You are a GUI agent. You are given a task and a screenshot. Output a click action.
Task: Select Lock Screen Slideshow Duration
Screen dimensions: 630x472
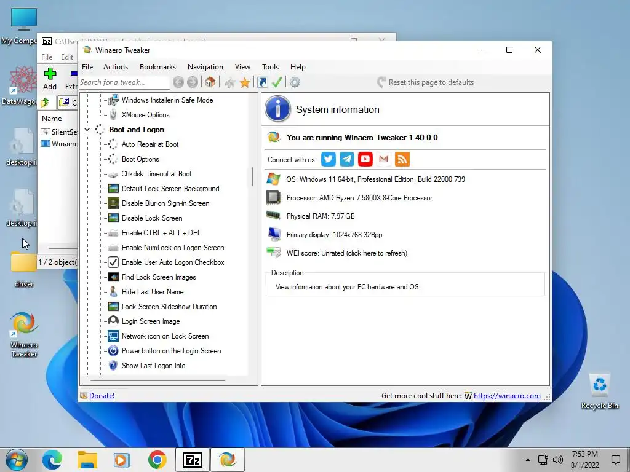pyautogui.click(x=169, y=307)
